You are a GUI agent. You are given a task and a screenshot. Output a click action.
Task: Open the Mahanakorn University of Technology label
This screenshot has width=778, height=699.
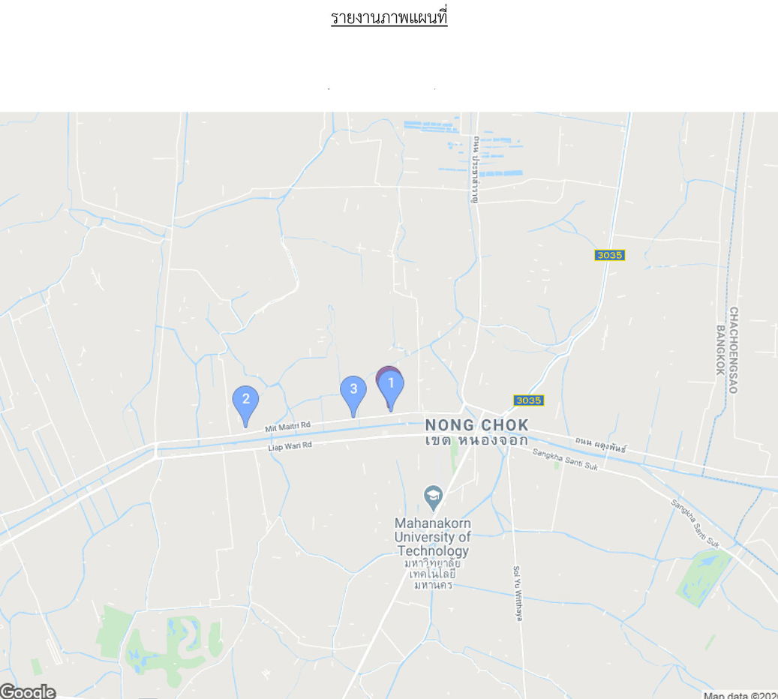[x=433, y=537]
